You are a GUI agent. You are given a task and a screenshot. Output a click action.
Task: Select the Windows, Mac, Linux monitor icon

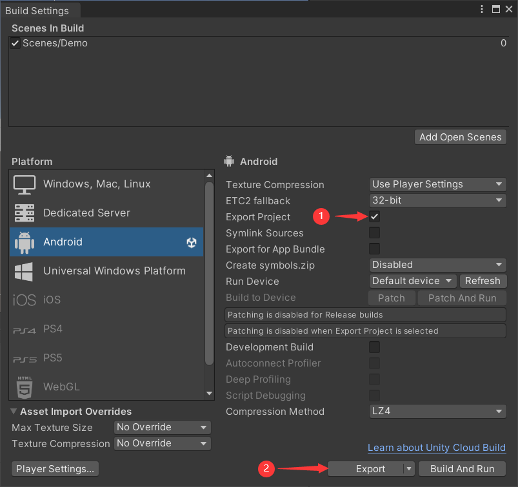25,184
